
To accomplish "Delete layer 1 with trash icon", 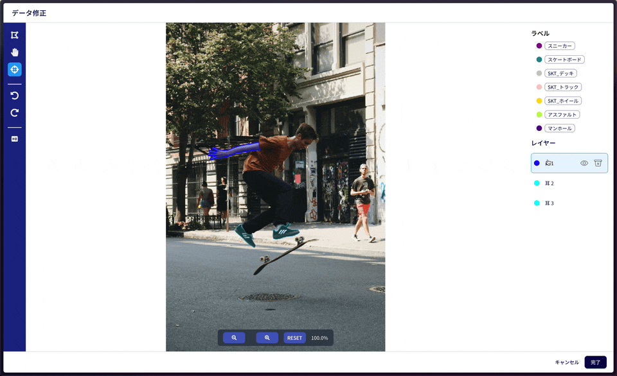I will [x=598, y=163].
